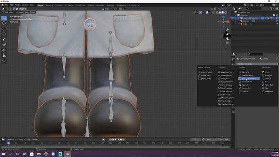Select the Select Box tool in toolbar

tap(4, 18)
